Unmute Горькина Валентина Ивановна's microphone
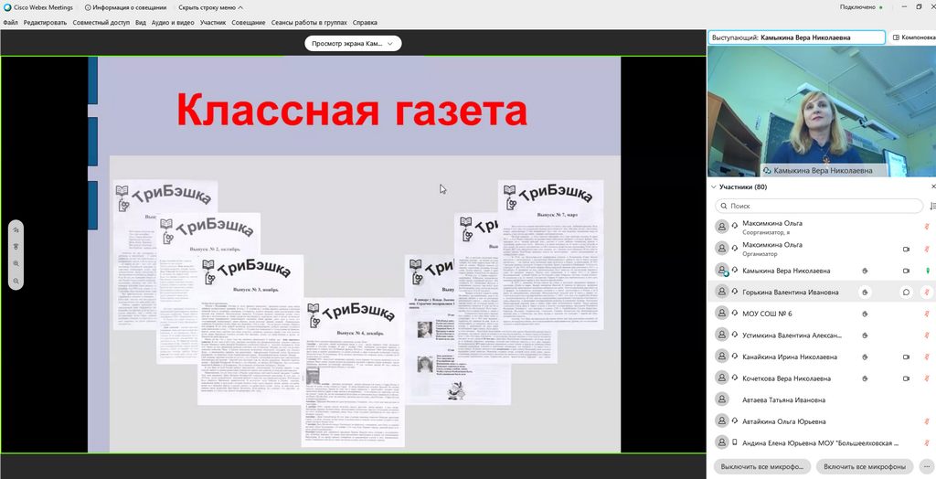936x479 pixels. point(927,293)
